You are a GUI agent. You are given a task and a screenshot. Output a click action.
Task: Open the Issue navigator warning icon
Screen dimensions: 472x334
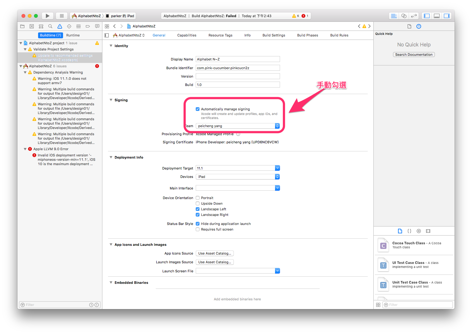[x=60, y=26]
